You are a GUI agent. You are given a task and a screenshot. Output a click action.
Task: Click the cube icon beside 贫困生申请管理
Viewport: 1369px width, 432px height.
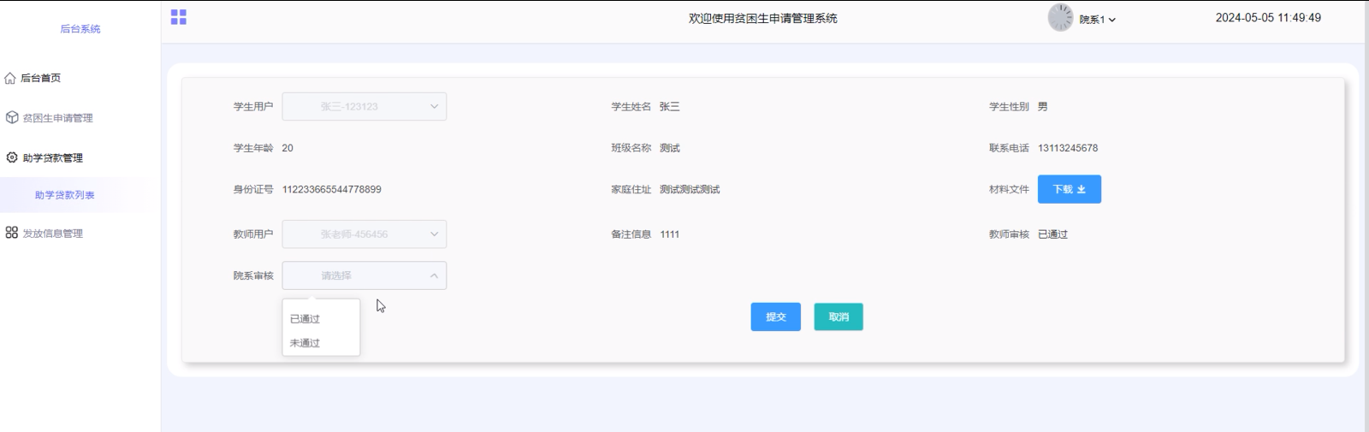[12, 117]
